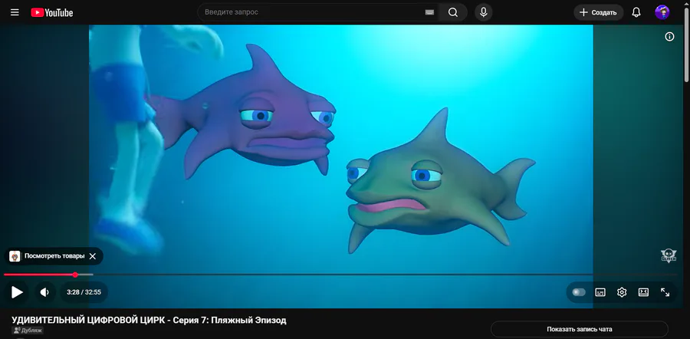Click the red progress scrubber handle
The image size is (690, 339).
click(75, 275)
